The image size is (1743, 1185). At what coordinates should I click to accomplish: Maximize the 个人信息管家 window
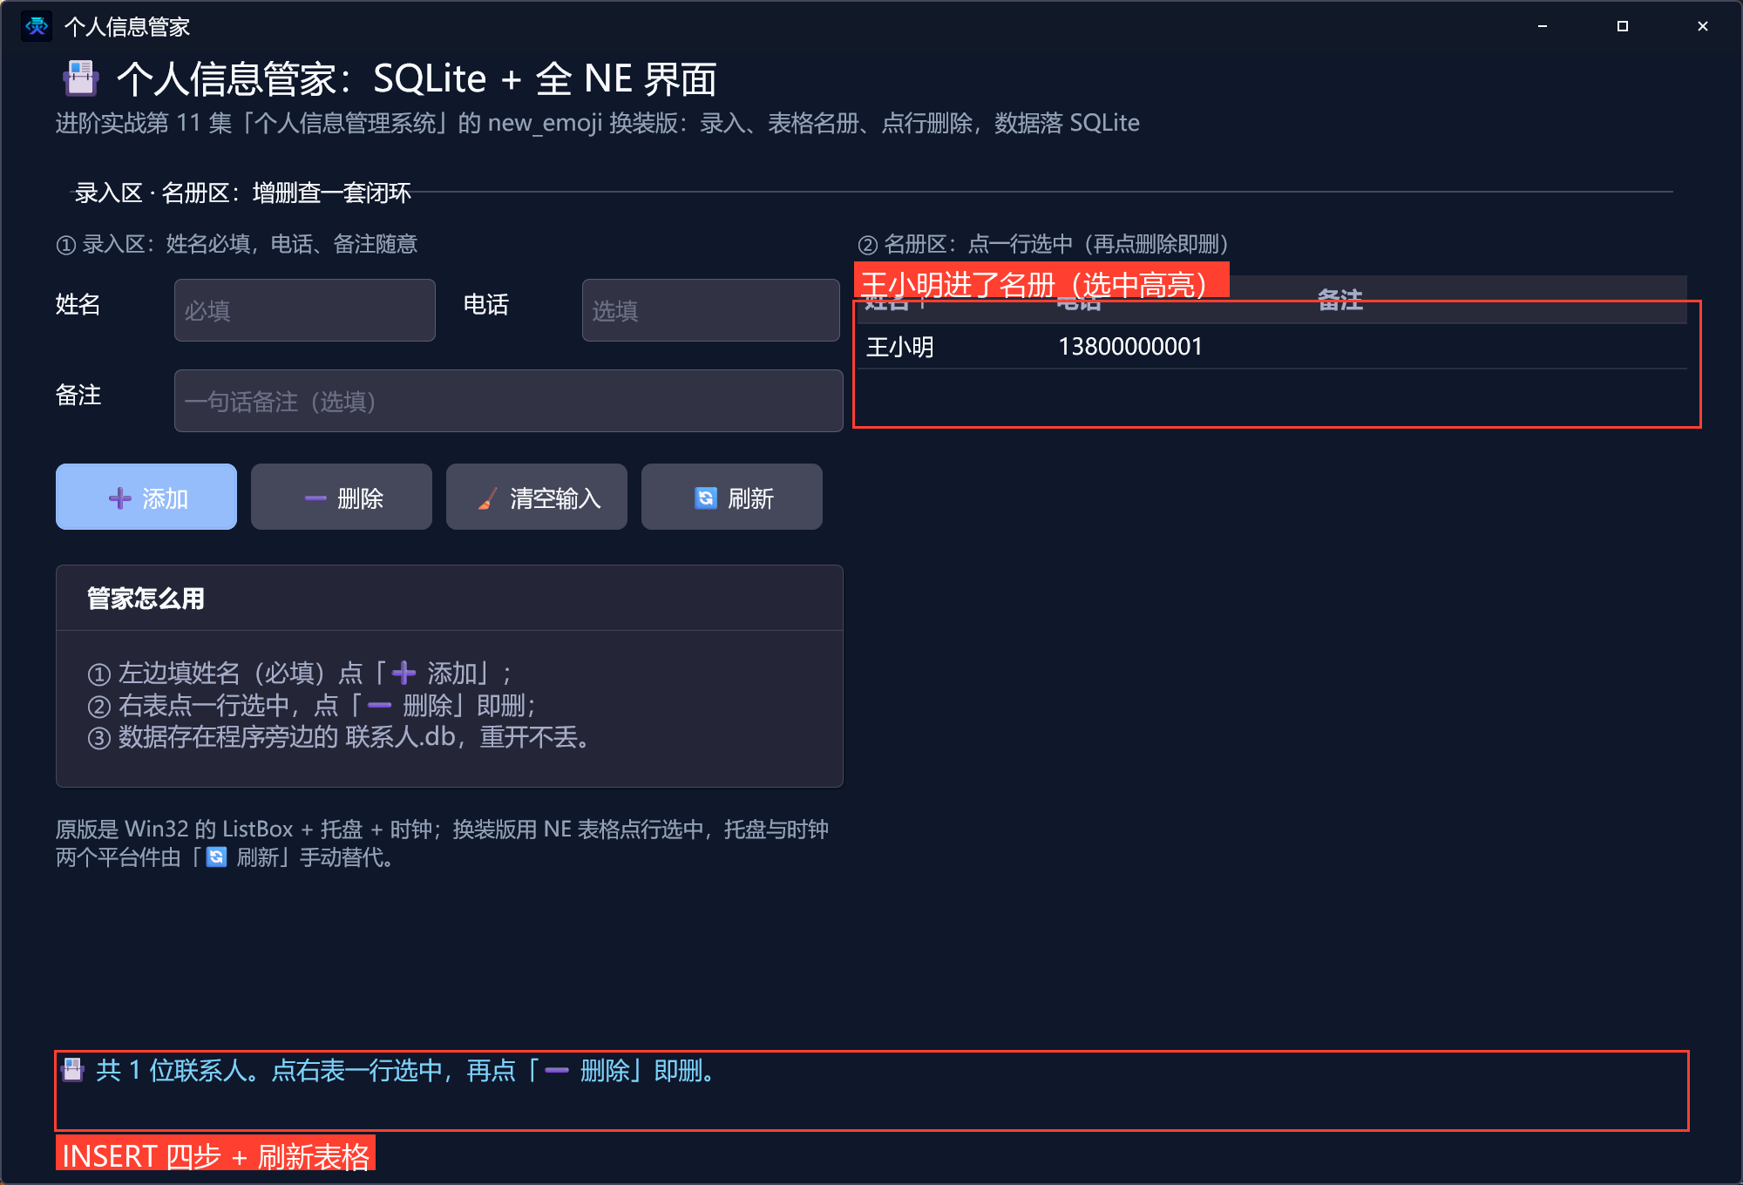(1623, 26)
